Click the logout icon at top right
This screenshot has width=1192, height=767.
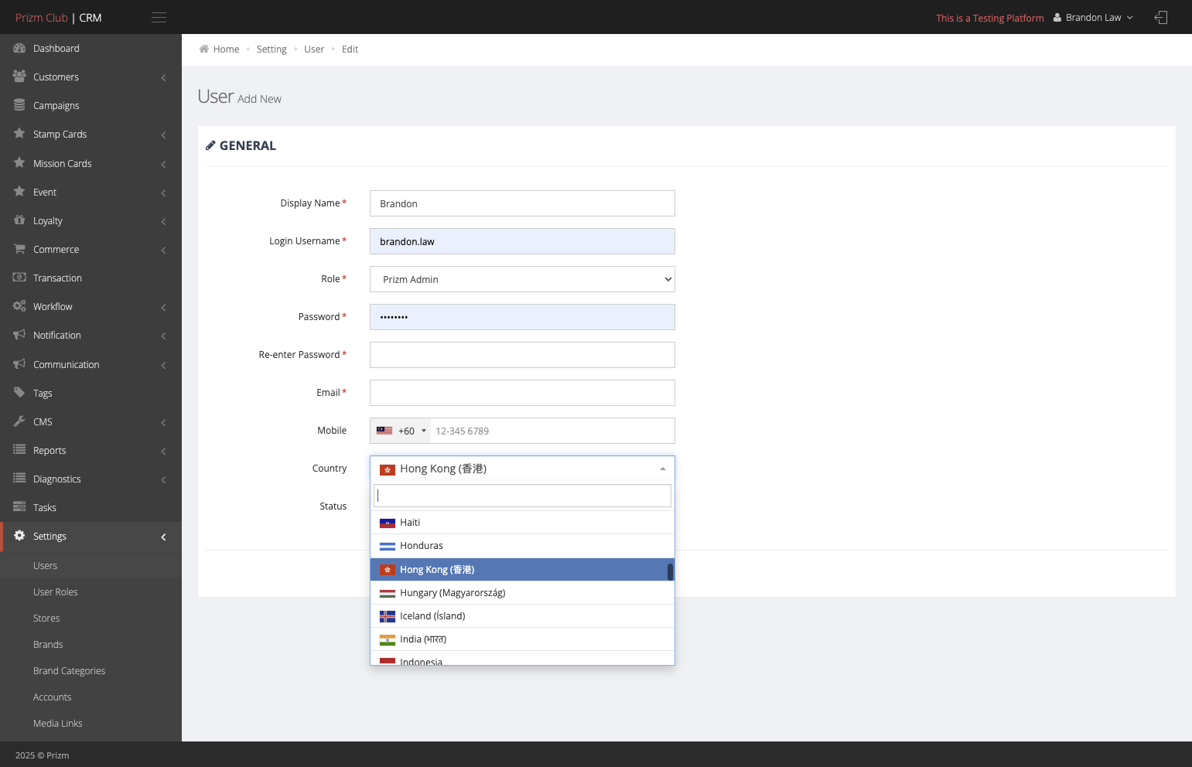pyautogui.click(x=1161, y=17)
